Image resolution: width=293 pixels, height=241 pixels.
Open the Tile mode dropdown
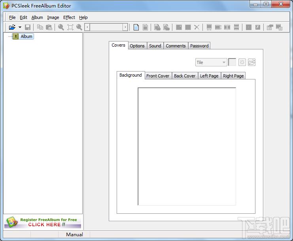211,62
